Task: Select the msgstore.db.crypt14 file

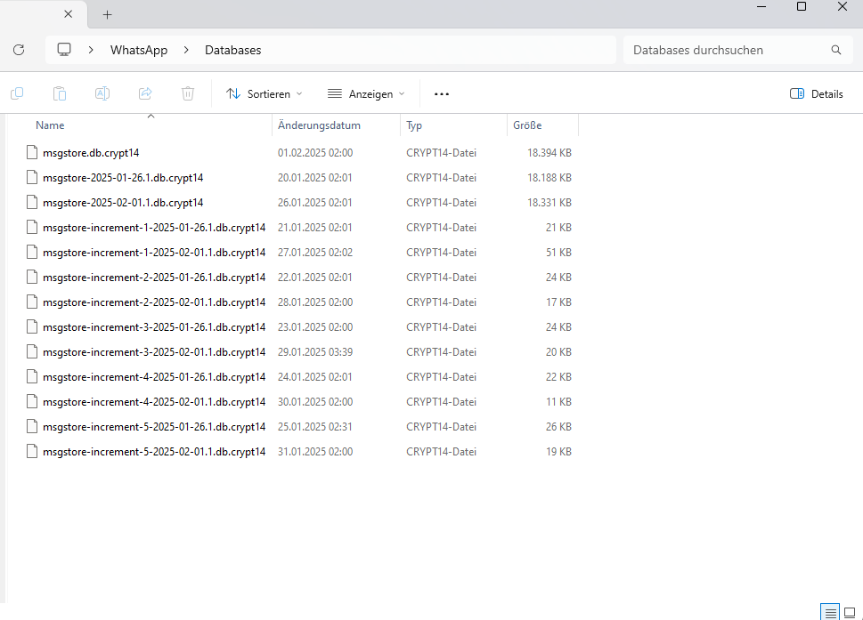Action: click(x=91, y=153)
